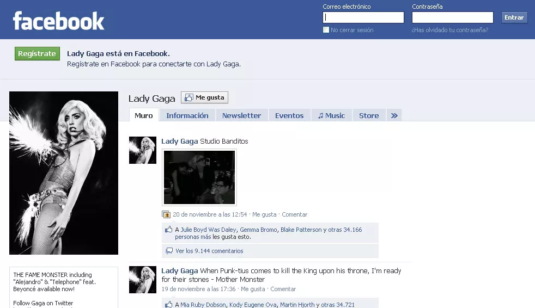This screenshot has width=535, height=308.
Task: Focus the Contraseña input field
Action: click(x=452, y=17)
